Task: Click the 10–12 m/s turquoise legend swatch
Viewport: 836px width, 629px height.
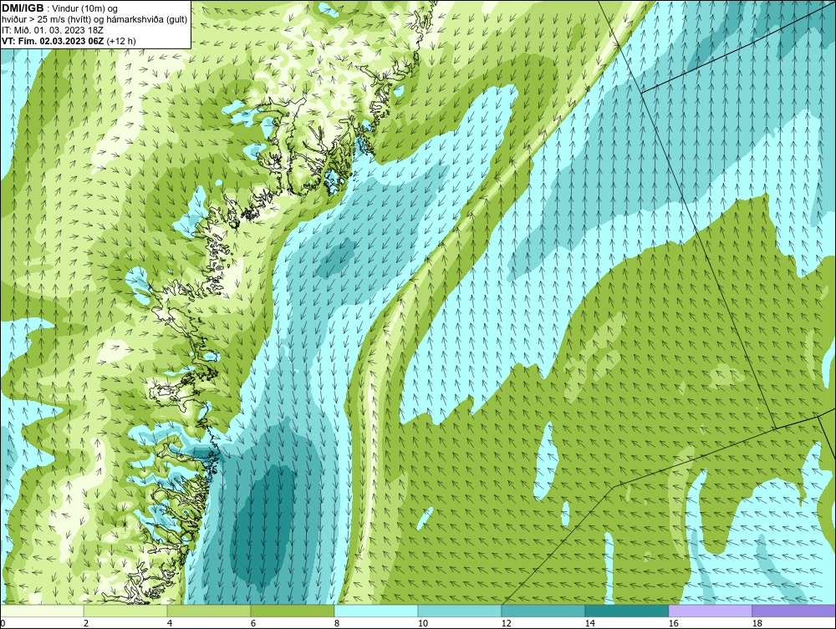Action: pos(460,611)
